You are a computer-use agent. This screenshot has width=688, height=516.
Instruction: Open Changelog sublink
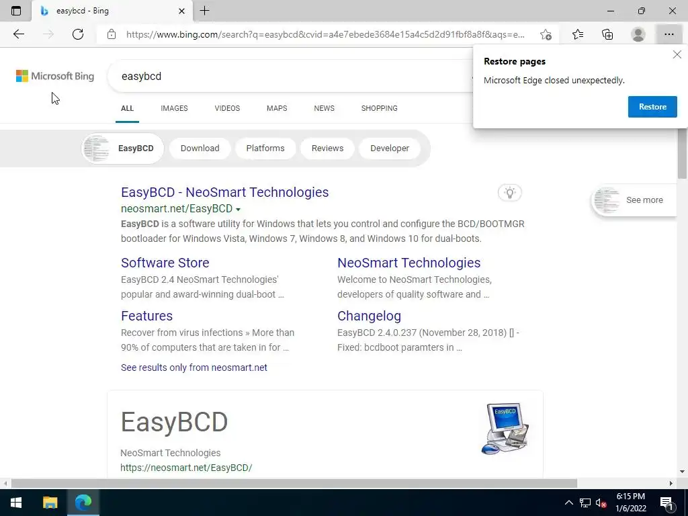(x=369, y=316)
